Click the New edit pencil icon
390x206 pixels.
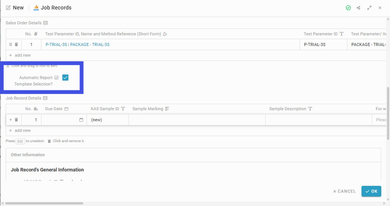point(8,8)
